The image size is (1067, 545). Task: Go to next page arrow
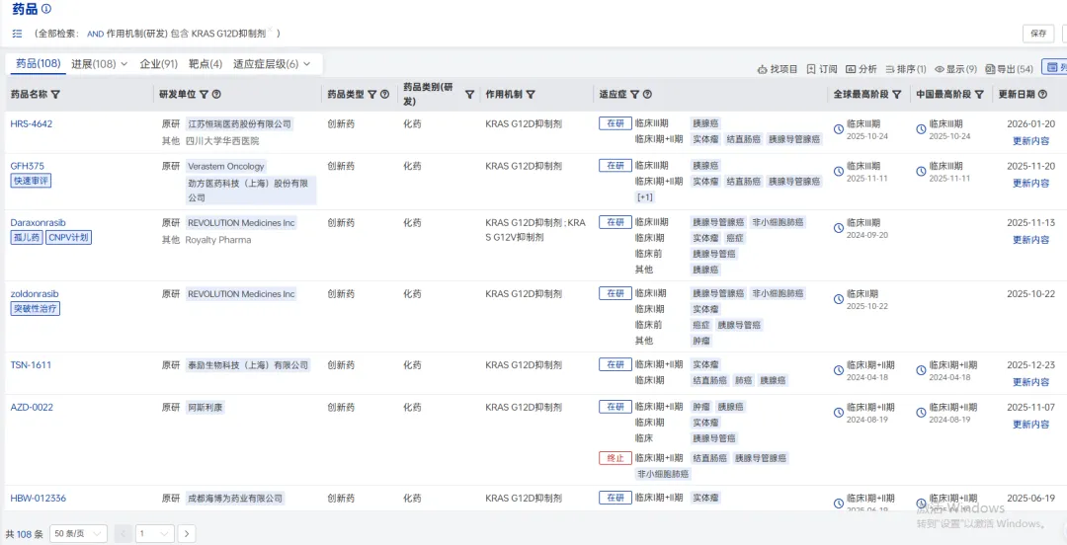pyautogui.click(x=186, y=533)
